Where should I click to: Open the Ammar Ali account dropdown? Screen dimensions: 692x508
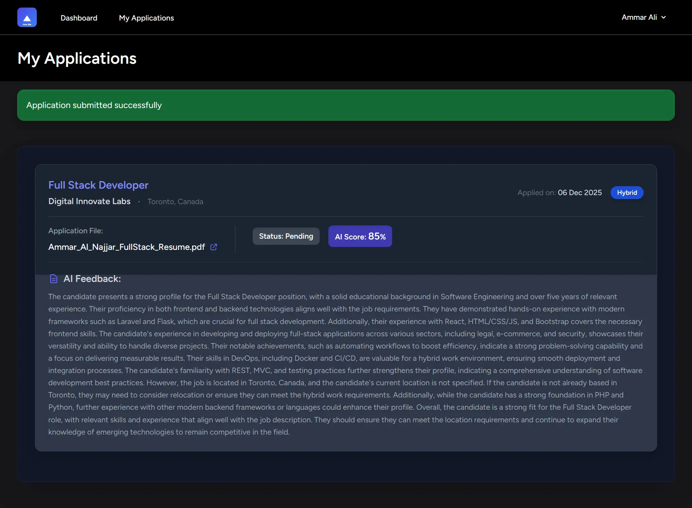639,17
